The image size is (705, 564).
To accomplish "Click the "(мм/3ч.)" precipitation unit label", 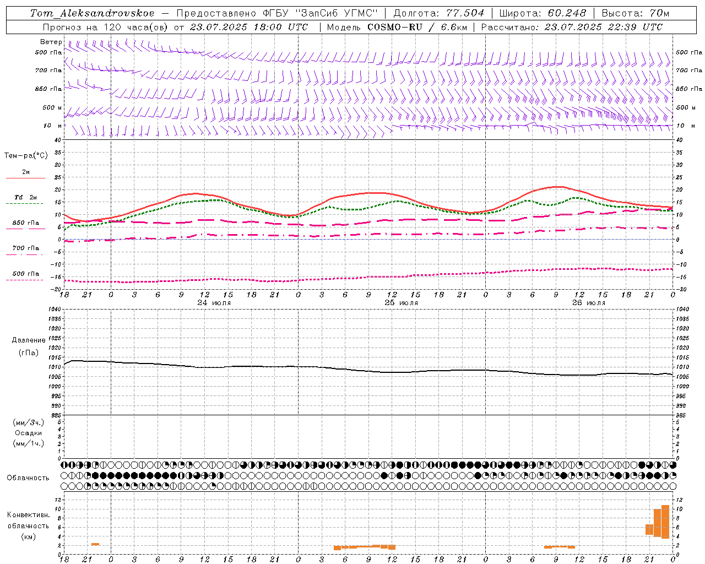I will point(29,422).
